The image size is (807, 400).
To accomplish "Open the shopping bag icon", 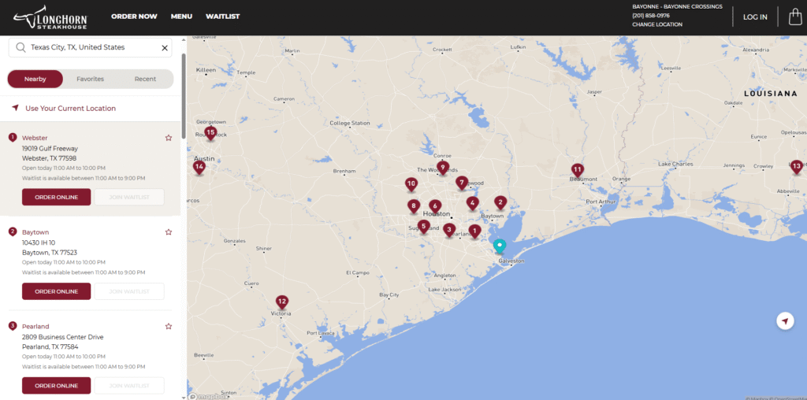I will point(795,17).
